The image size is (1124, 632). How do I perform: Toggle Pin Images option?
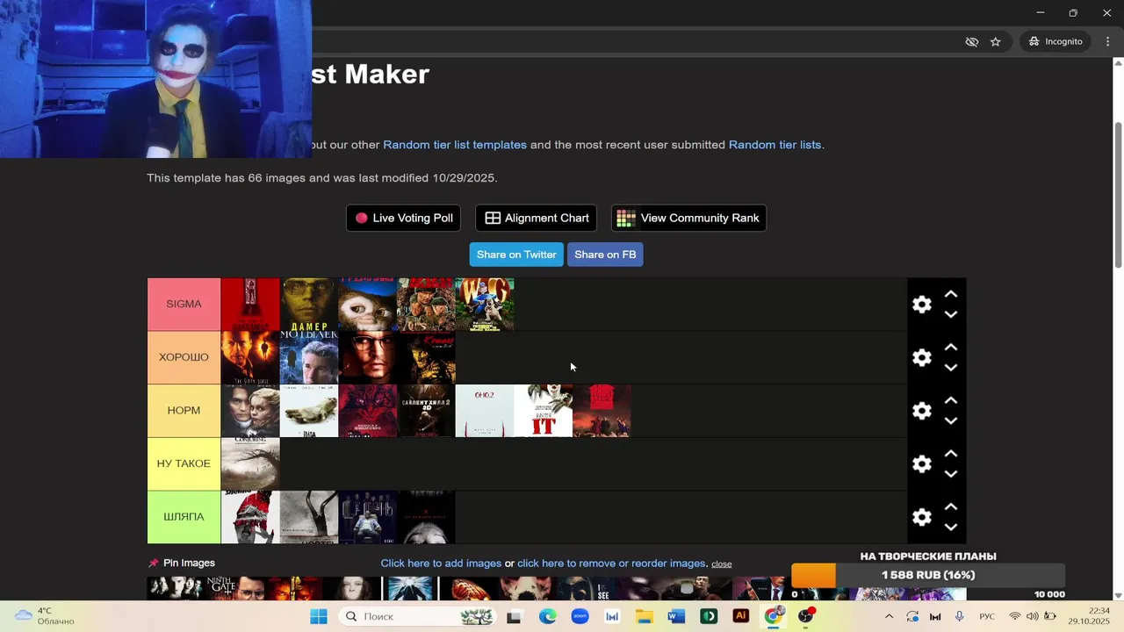pyautogui.click(x=182, y=563)
